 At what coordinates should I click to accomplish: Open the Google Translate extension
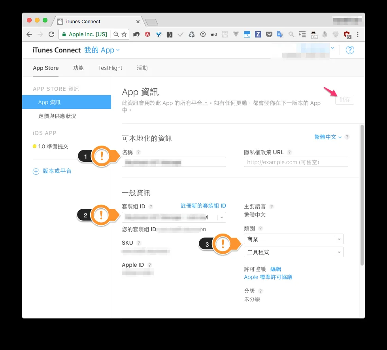tap(280, 34)
